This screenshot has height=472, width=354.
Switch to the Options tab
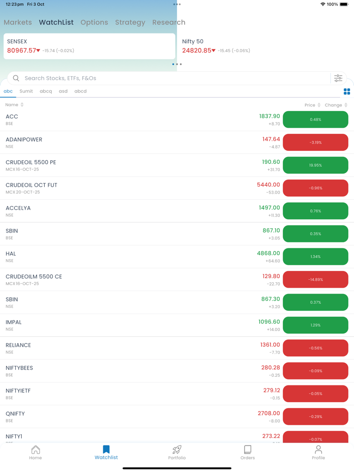click(94, 23)
